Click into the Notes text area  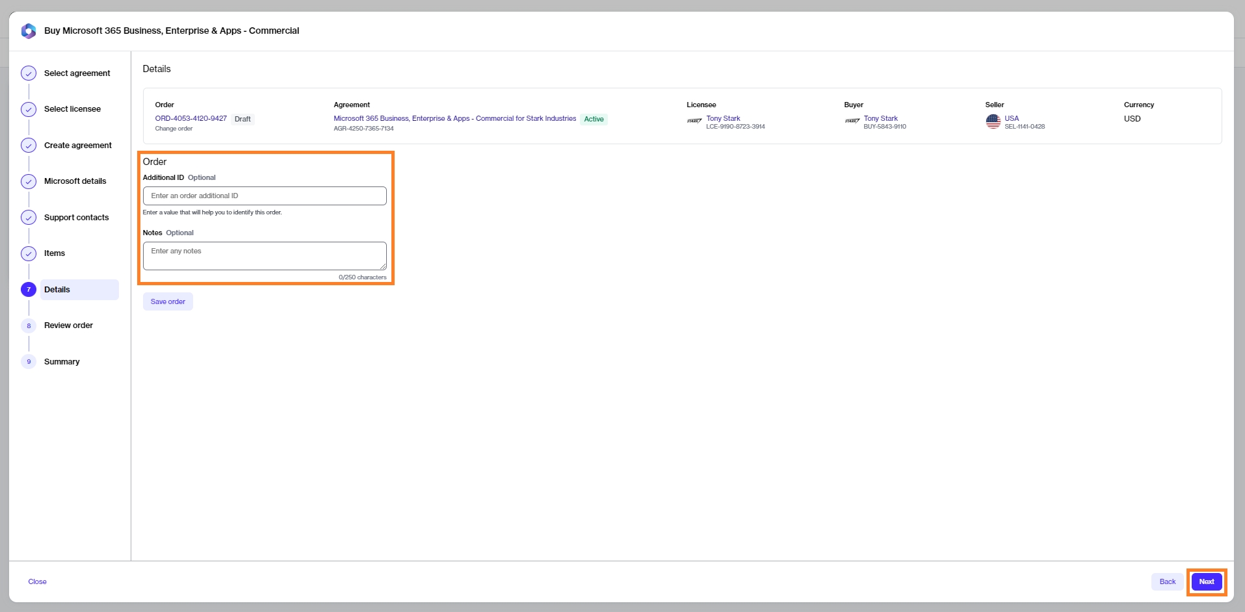[265, 255]
